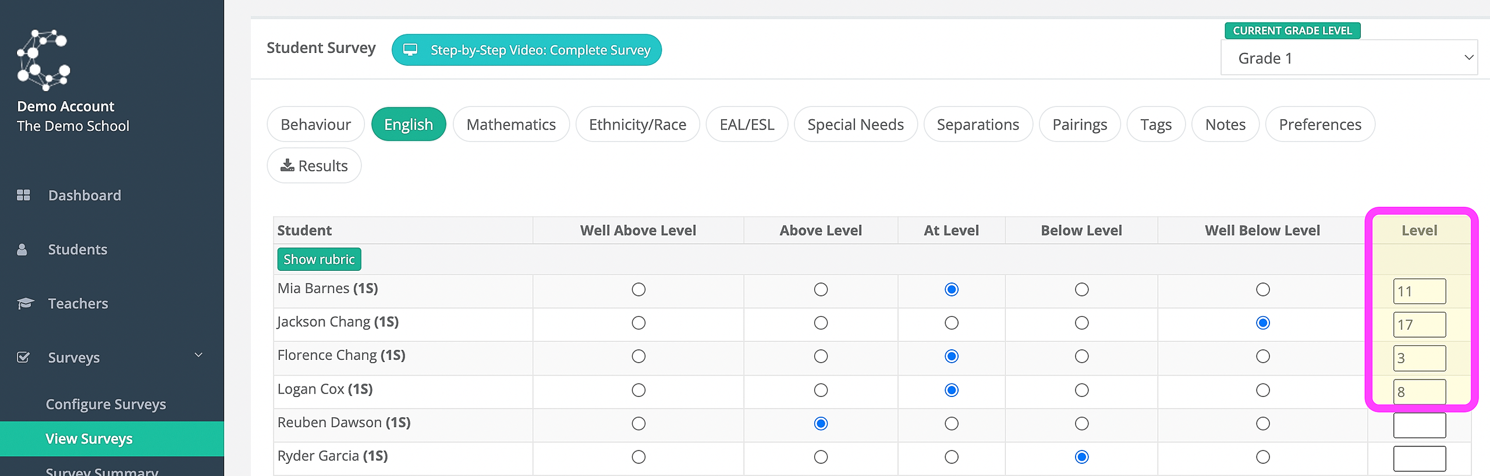Click the Demo Account name text
This screenshot has width=1490, height=476.
(66, 106)
